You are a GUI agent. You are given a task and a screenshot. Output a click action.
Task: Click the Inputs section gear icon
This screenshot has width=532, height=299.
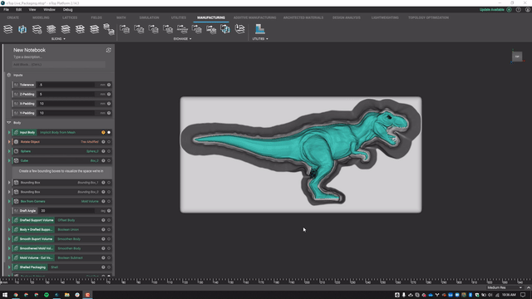point(9,75)
